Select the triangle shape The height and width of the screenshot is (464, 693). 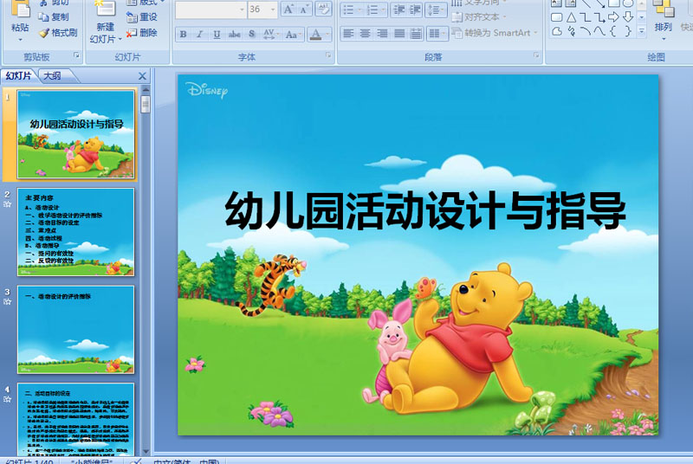point(571,17)
